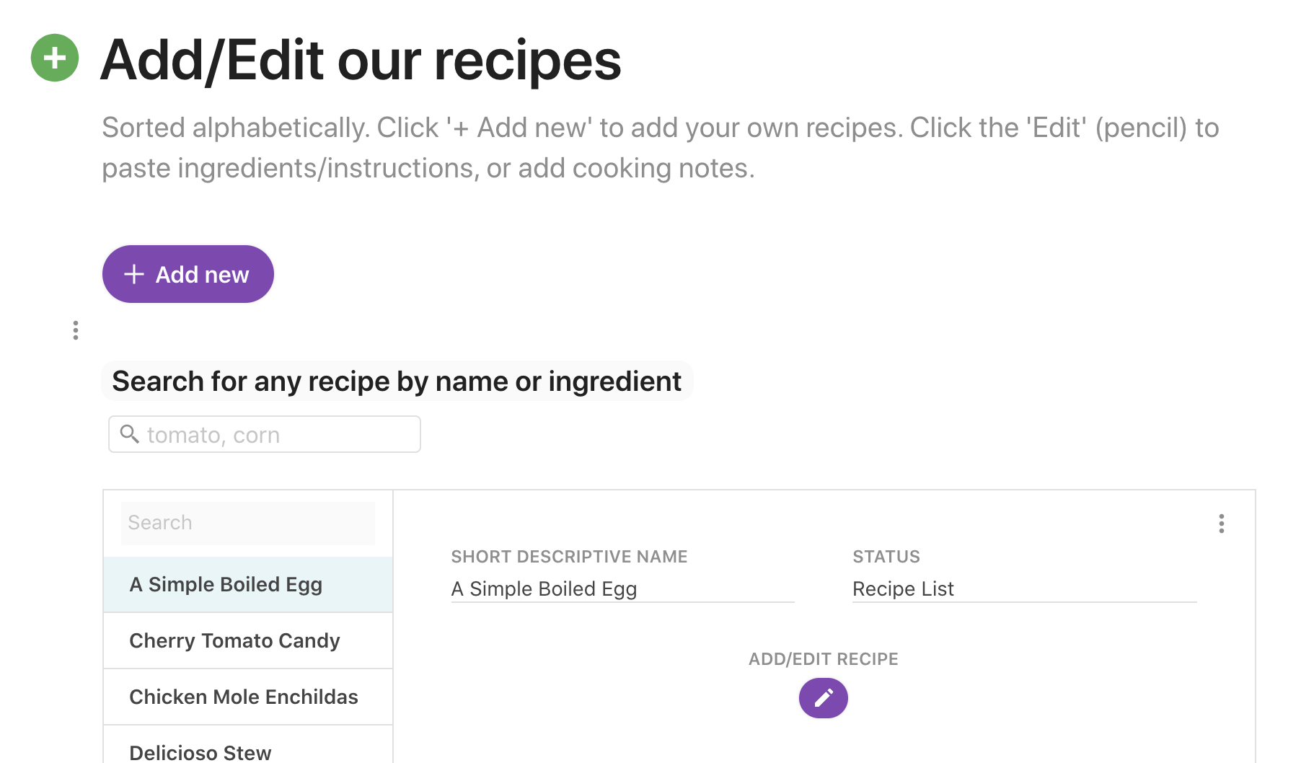Select the 'Cherry Tomato Candy' recipe

(248, 640)
